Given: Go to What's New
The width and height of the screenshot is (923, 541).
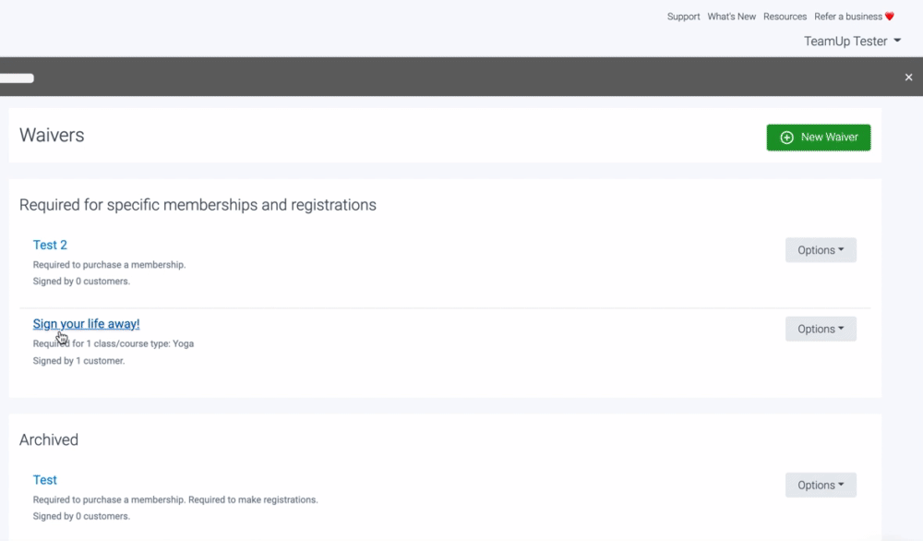Looking at the screenshot, I should (x=731, y=17).
